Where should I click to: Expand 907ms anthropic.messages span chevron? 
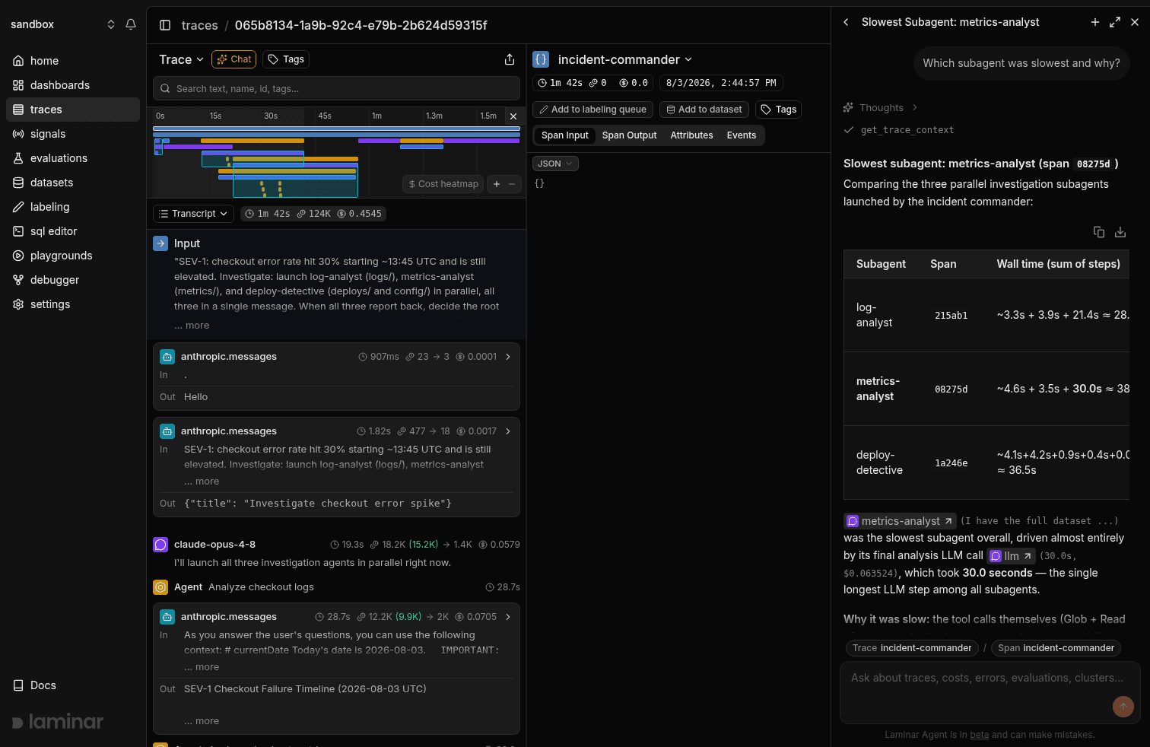point(508,357)
